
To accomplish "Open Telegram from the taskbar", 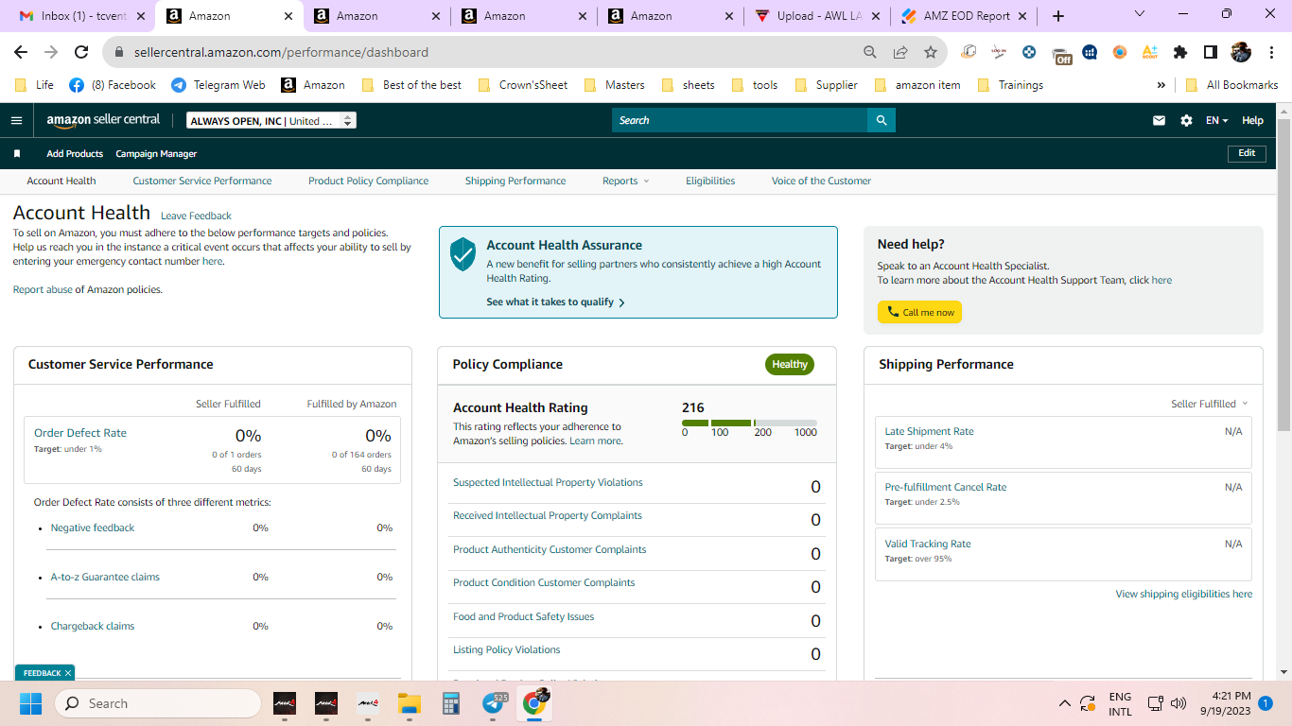I will 493,703.
